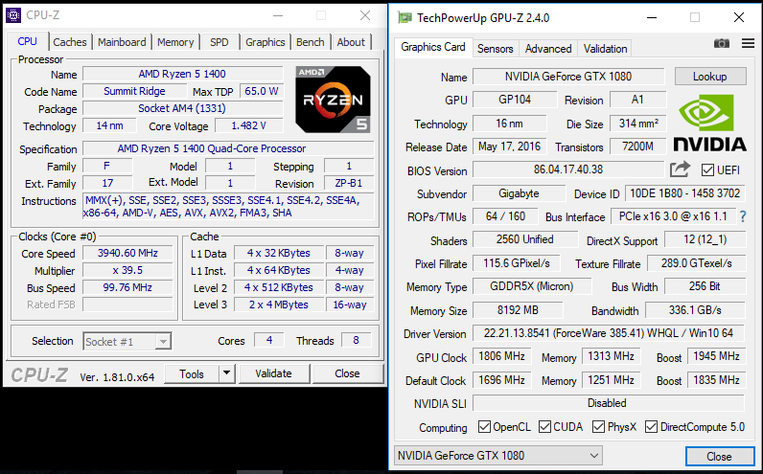Click the Close button in CPU-Z
This screenshot has width=763, height=474.
click(x=347, y=373)
